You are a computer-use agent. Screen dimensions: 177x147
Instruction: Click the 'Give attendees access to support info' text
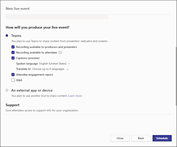[42, 111]
